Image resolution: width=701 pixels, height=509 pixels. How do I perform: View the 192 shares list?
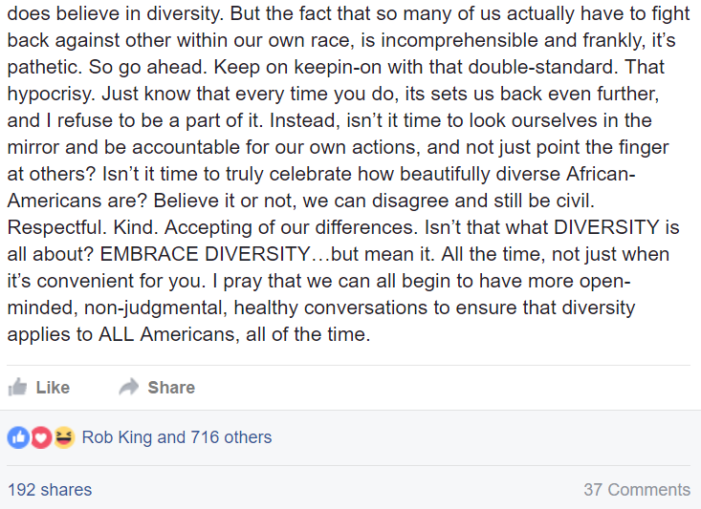[50, 490]
